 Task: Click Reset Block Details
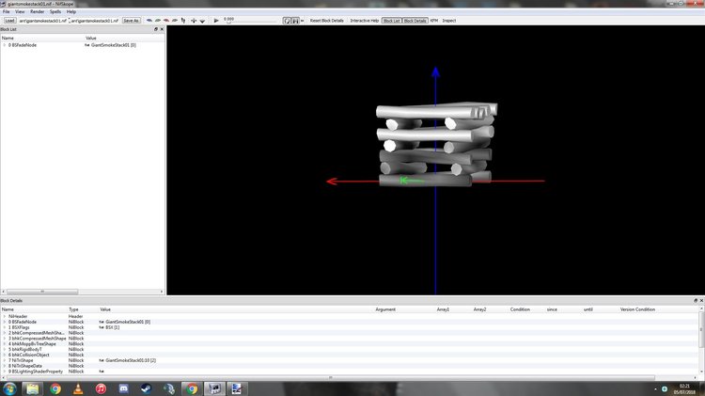326,21
